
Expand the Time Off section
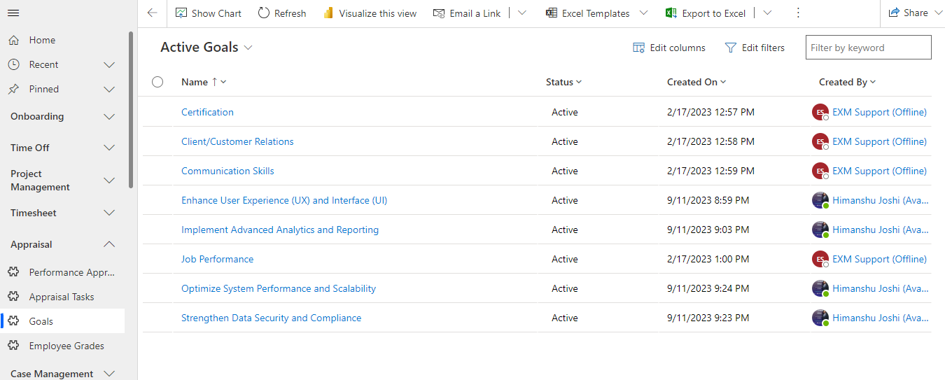pyautogui.click(x=109, y=148)
